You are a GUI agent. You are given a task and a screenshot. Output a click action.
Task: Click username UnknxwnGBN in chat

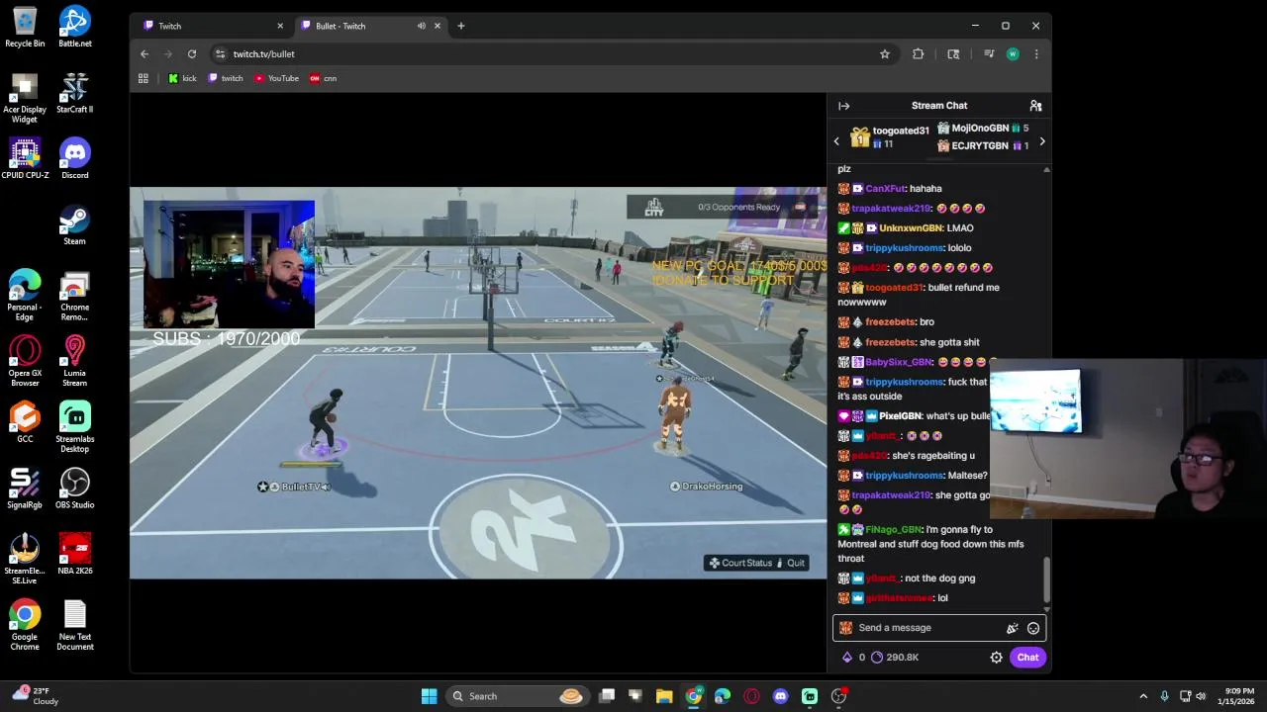point(911,228)
